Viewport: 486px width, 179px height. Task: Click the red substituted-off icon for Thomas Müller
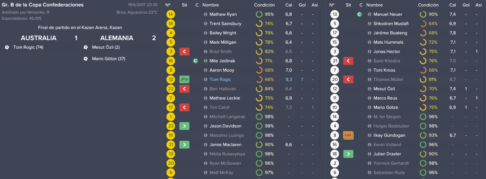click(348, 79)
